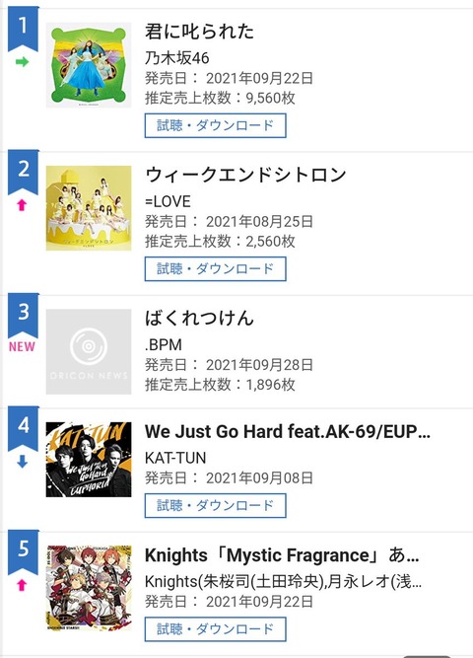Click the blue down arrow under rank 4
Screen dimensions: 473x658
tap(23, 462)
